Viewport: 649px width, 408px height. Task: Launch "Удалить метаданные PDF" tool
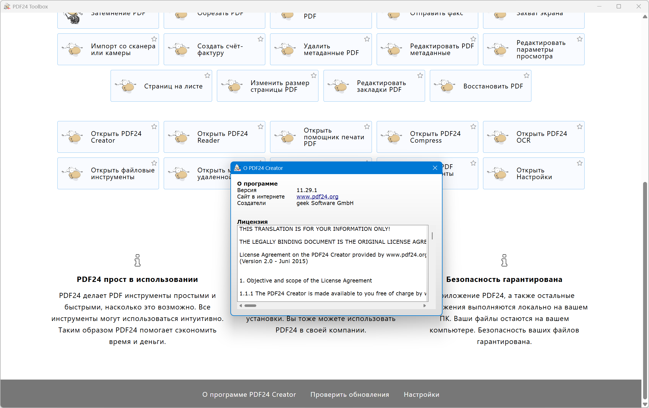pos(321,49)
